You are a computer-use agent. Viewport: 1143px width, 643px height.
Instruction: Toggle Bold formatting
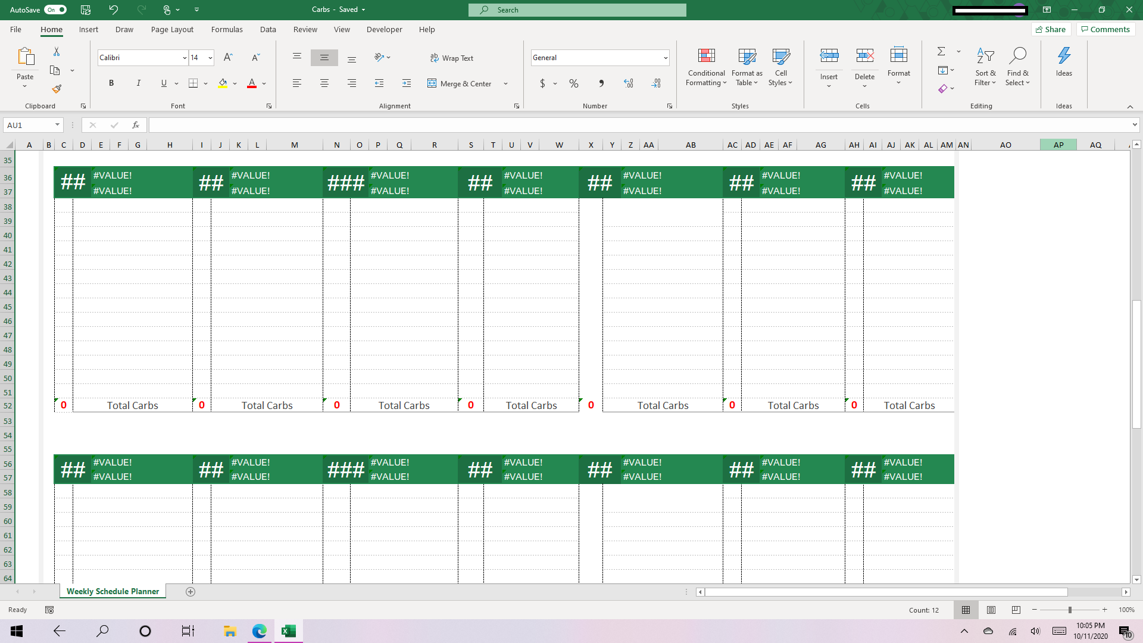point(111,83)
